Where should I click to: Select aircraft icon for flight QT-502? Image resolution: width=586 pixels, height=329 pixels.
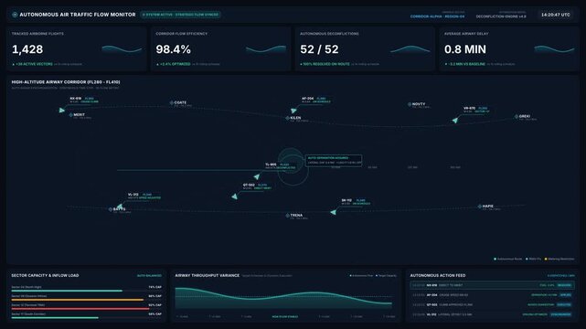coord(234,196)
